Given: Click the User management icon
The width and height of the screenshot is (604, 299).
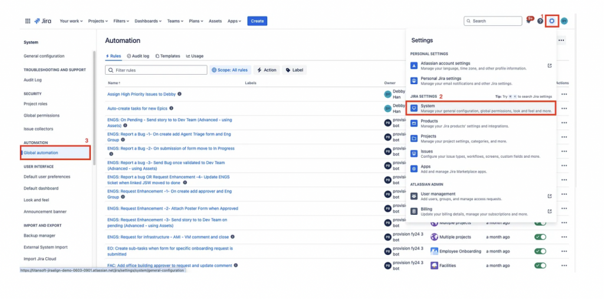Looking at the screenshot, I should [413, 196].
